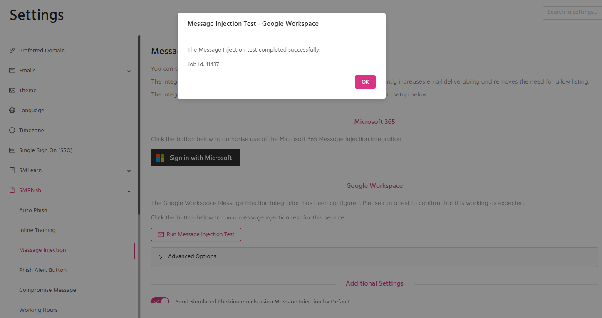Click the envelope icon beside Emails
Viewport: 602px width, 318px height.
12,70
